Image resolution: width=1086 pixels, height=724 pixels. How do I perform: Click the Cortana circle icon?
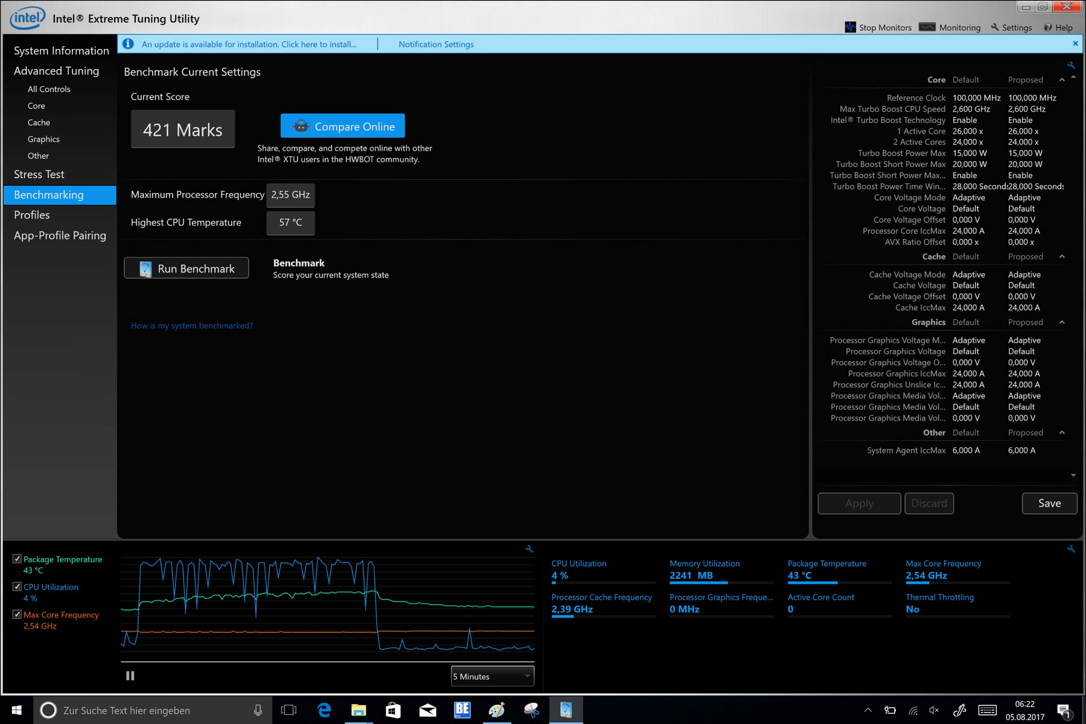48,710
